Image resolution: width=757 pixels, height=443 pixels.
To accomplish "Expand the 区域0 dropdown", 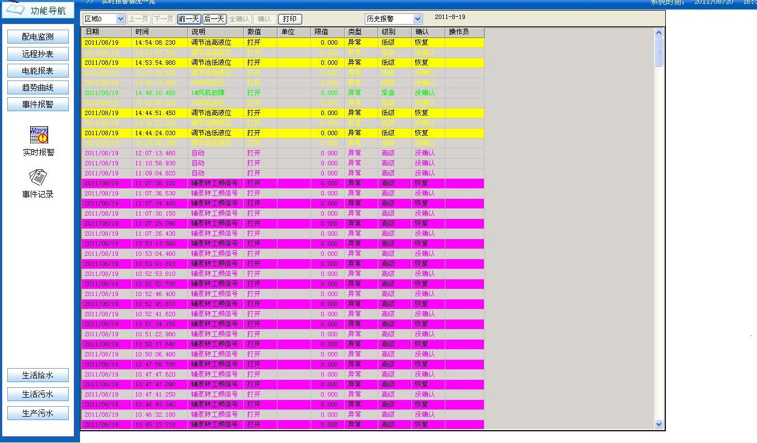I will point(120,19).
